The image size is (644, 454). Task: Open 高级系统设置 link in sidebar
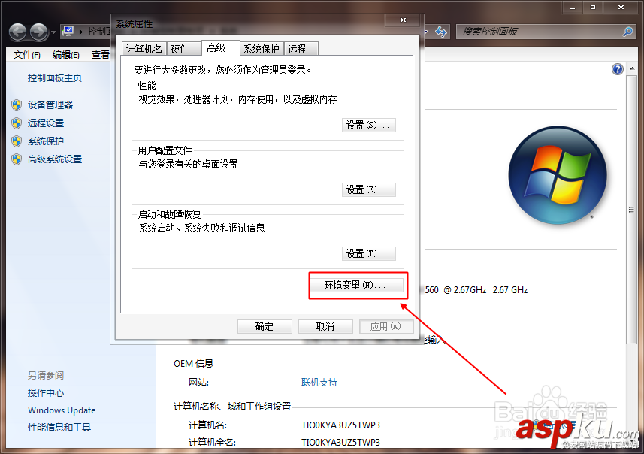click(x=55, y=159)
